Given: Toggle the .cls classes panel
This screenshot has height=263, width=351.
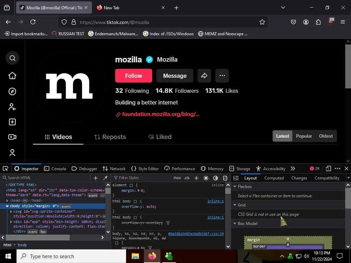Looking at the screenshot, I should 187,178.
